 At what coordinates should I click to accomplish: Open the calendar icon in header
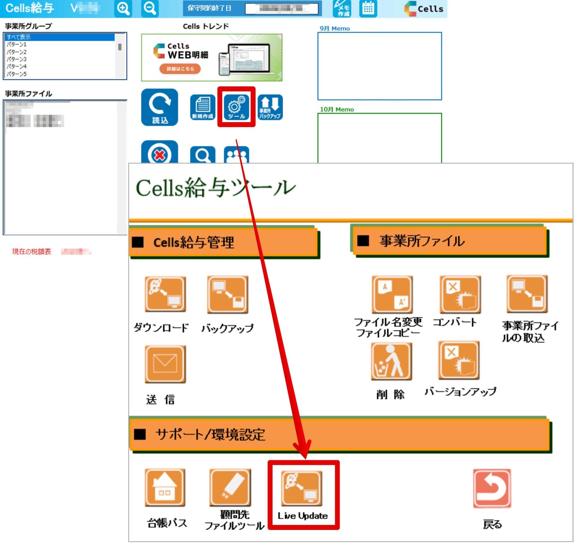(x=368, y=8)
